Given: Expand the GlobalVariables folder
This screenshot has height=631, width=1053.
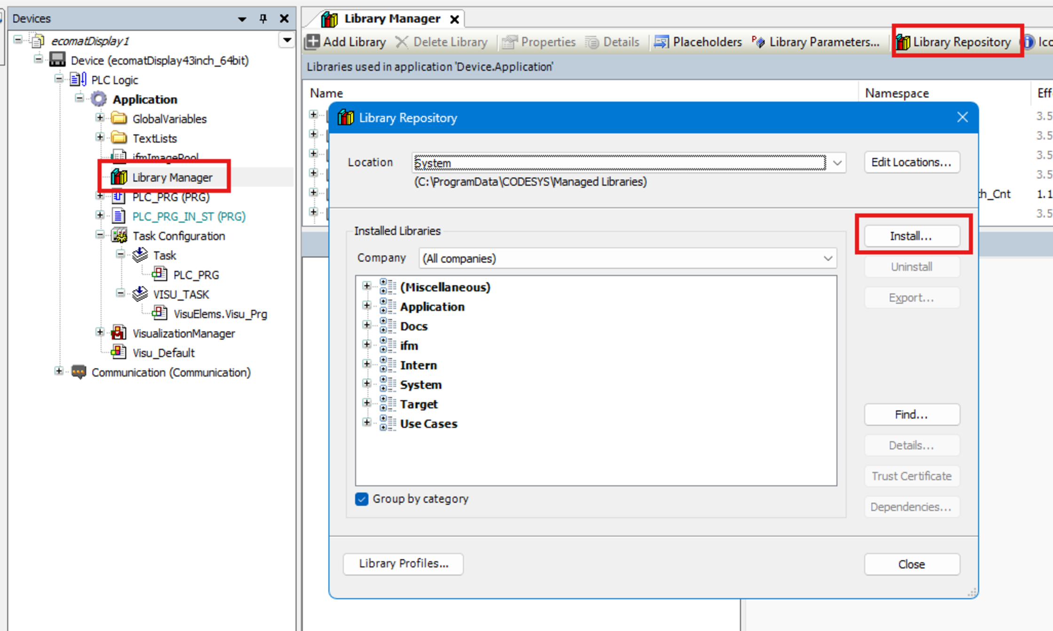Looking at the screenshot, I should pyautogui.click(x=100, y=117).
